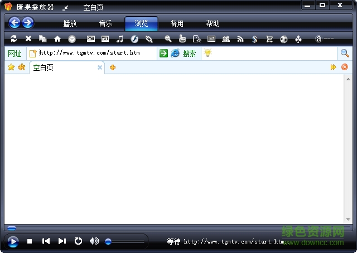Viewport: 357px width, 253px height.
Task: Open the add new tab plus button
Action: [x=113, y=67]
